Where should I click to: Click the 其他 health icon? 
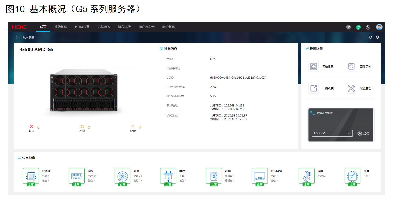352,176
